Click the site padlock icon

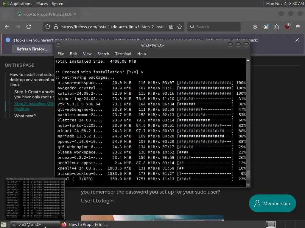56,27
